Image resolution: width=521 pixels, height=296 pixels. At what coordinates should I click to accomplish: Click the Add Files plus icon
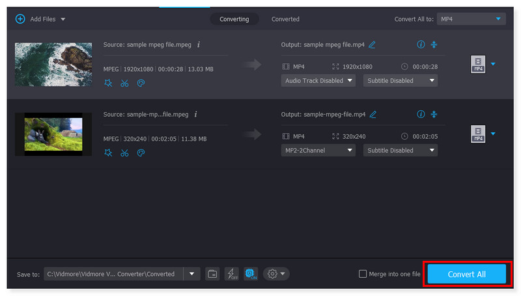pos(20,19)
